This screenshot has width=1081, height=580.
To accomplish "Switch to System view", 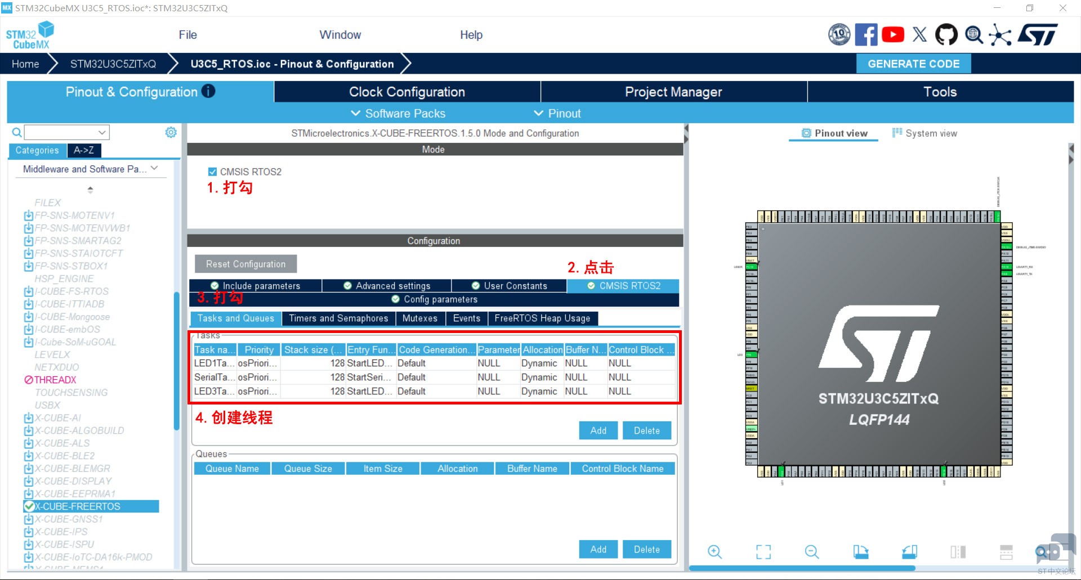I will pos(925,133).
